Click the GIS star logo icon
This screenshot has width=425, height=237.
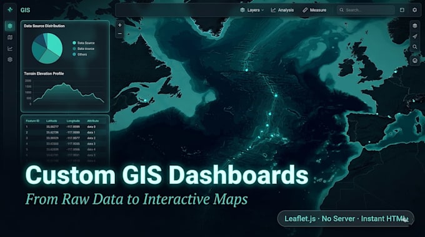(10, 10)
